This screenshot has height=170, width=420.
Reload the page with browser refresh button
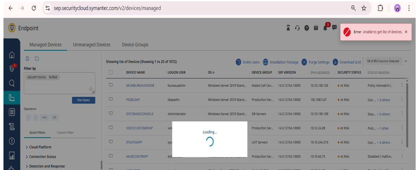coord(34,8)
